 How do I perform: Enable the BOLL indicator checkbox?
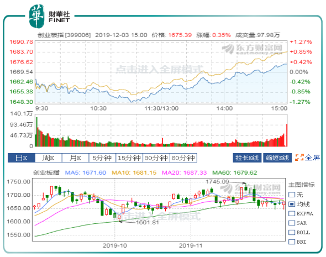point(292,232)
